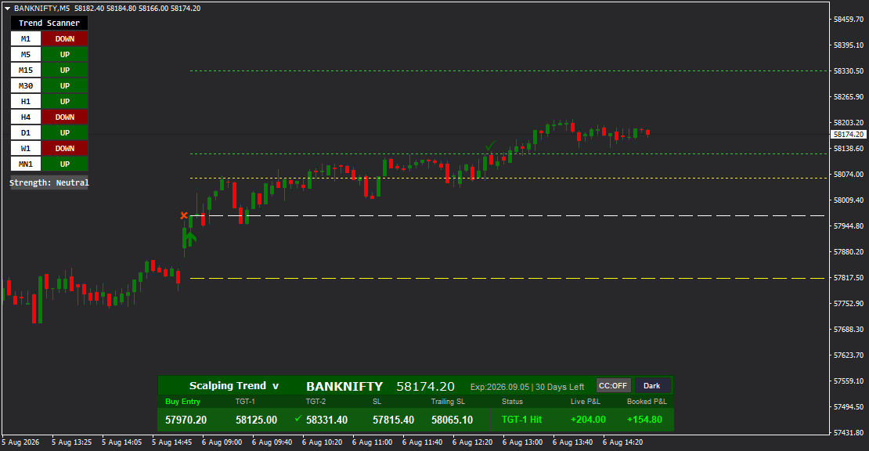869x451 pixels.
Task: Click the Buy Entry value 57970.20
Action: (186, 420)
